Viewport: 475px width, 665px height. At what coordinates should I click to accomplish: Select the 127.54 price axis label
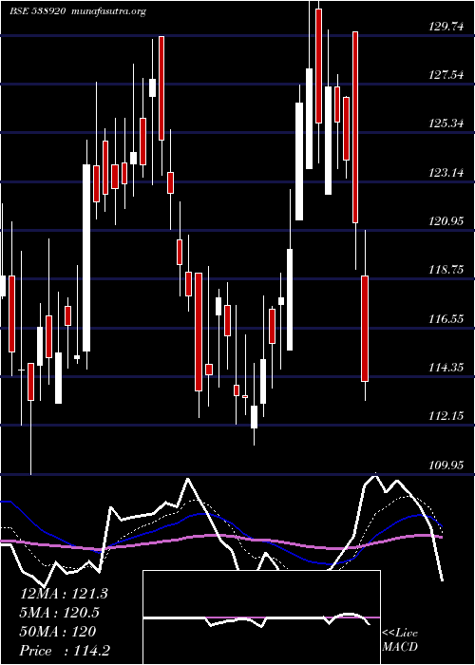[x=446, y=75]
